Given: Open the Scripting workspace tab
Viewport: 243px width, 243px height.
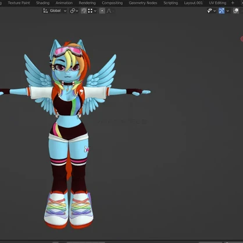Looking at the screenshot, I should [x=170, y=3].
